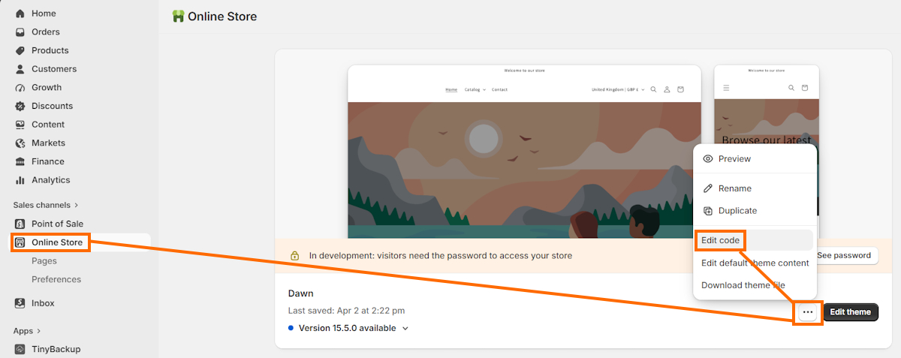Click the Inbox chat icon
The width and height of the screenshot is (901, 358).
pos(20,303)
